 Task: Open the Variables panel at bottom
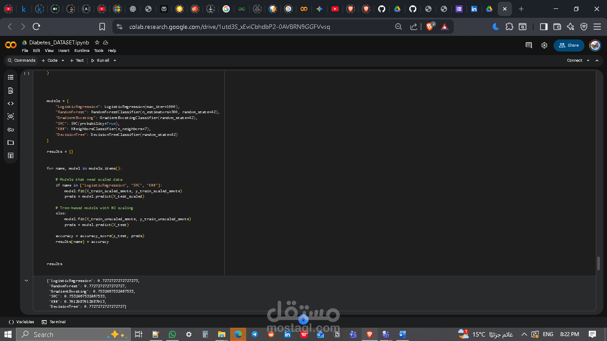click(21, 322)
